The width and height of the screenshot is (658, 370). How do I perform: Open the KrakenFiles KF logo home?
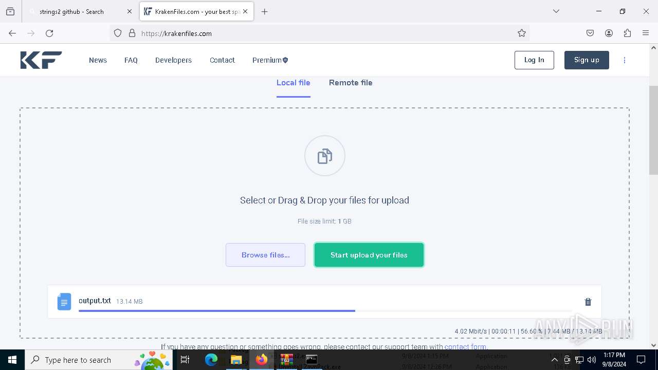[41, 60]
